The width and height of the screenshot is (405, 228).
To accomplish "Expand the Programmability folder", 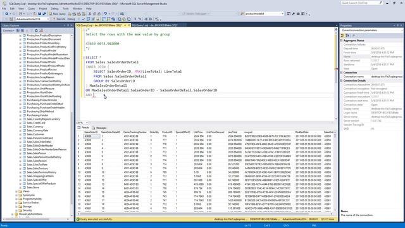I will tap(16, 199).
